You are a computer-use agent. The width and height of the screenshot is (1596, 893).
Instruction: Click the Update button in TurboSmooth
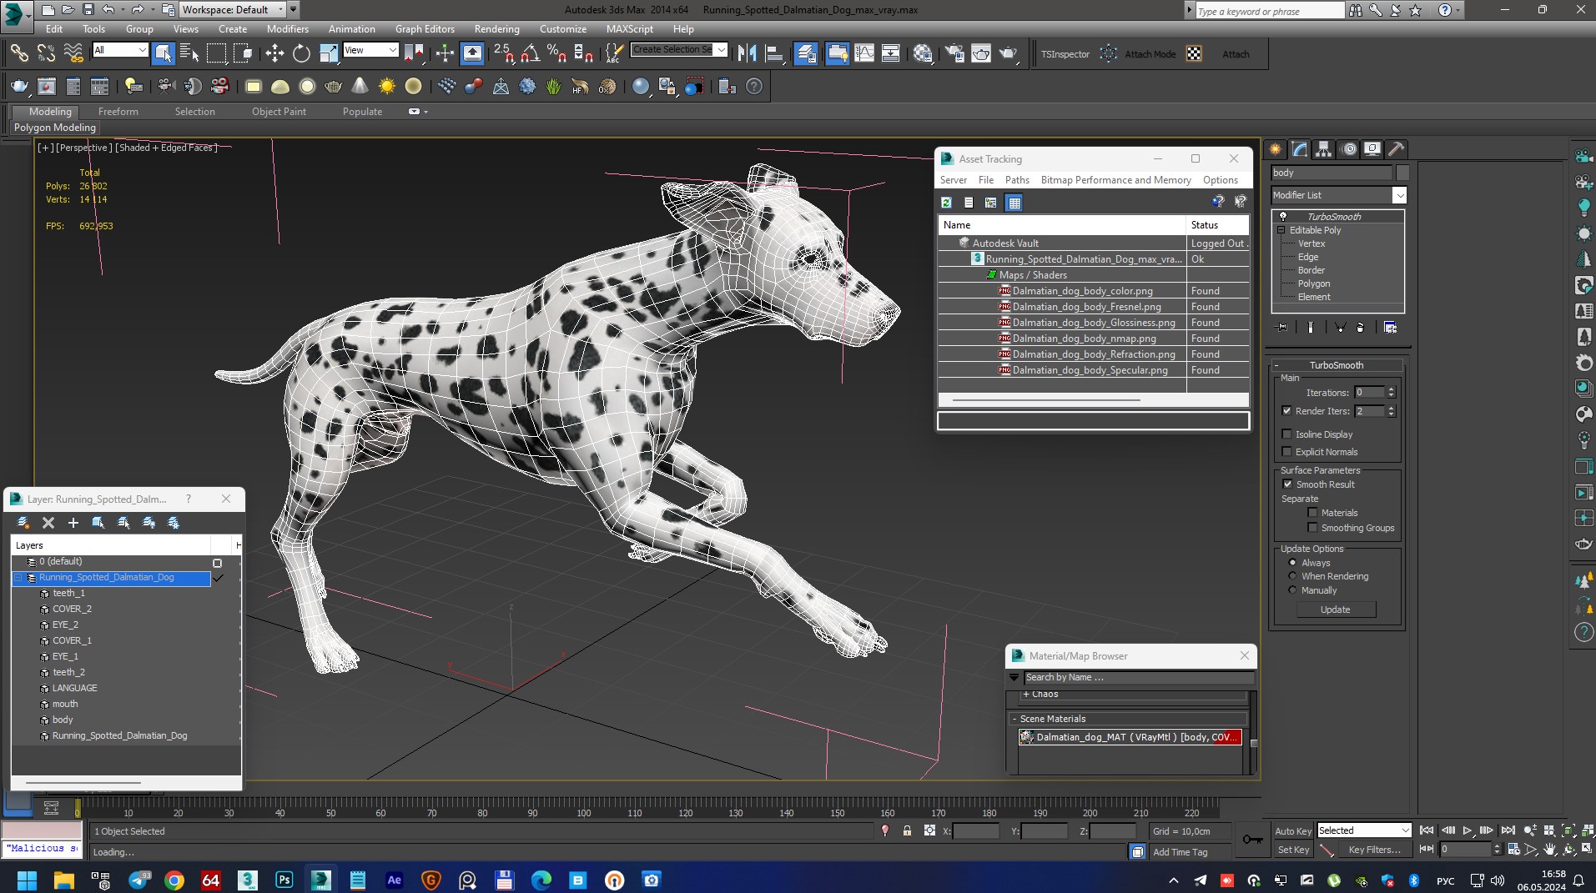[1335, 610]
